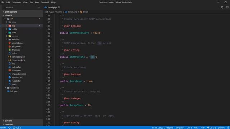Open the notifications bell in status bar
The image size is (230, 129).
[x=228, y=128]
